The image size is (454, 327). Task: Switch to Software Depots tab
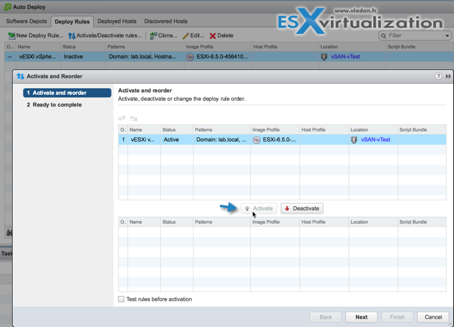coord(26,21)
